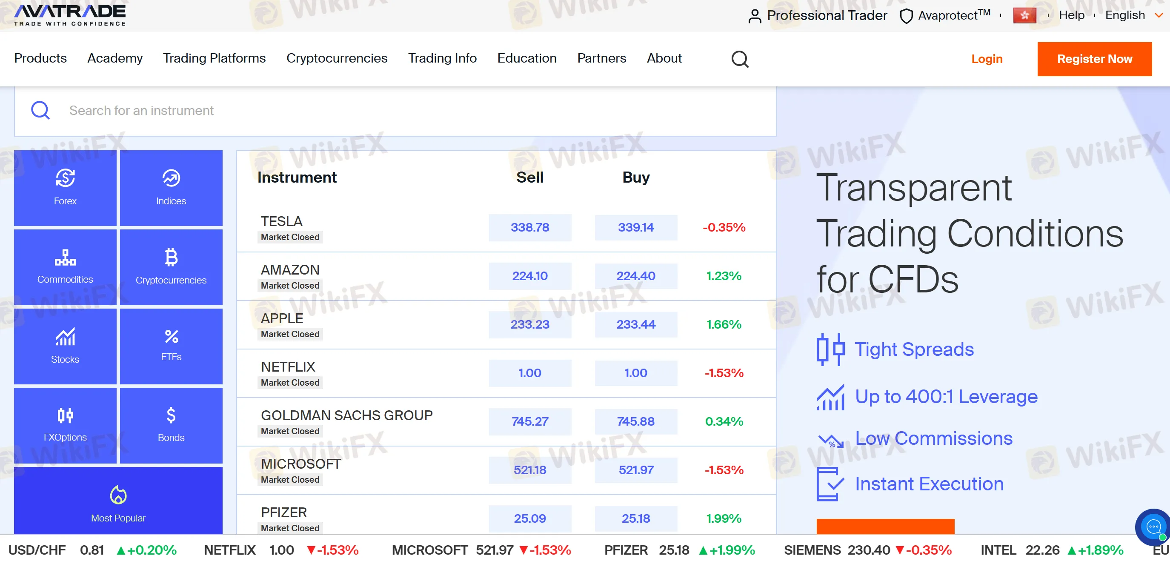This screenshot has width=1170, height=564.
Task: Select the Cryptocurrencies bitcoin tile
Action: 171,266
